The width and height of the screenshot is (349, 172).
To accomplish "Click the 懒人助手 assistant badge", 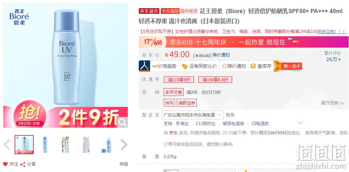I will [288, 66].
